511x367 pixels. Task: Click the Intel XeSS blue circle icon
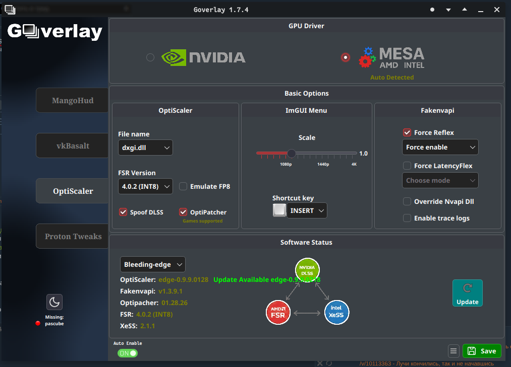coord(336,312)
